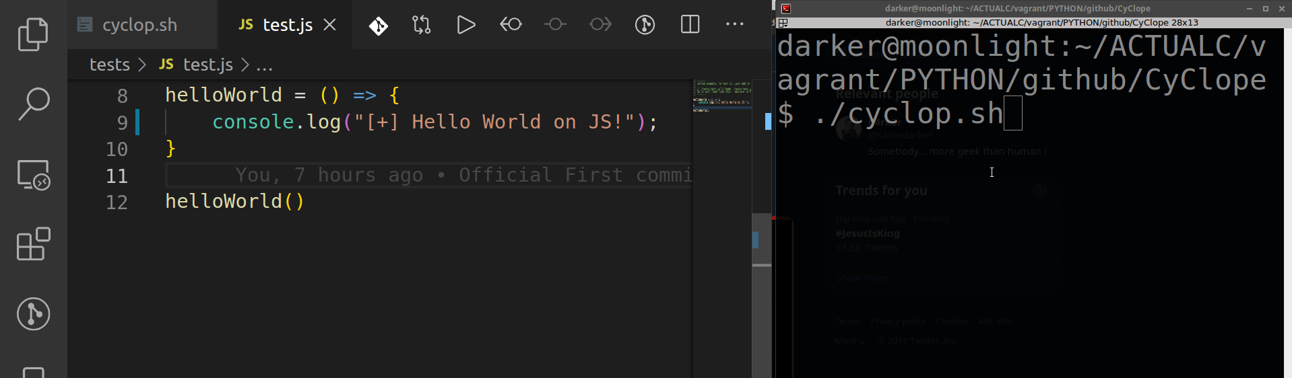The height and width of the screenshot is (378, 1292).
Task: Click line number 9 in gutter
Action: [x=122, y=122]
